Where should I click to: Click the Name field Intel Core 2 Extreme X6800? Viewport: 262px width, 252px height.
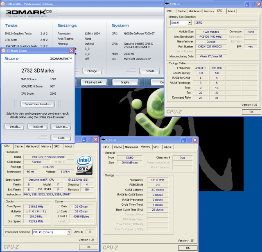point(48,157)
